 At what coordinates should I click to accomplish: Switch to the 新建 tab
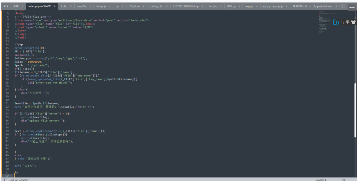point(16,6)
